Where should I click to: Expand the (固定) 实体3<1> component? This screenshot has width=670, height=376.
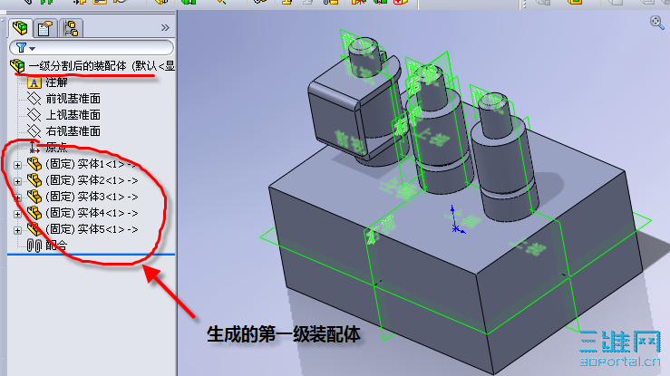pos(17,198)
